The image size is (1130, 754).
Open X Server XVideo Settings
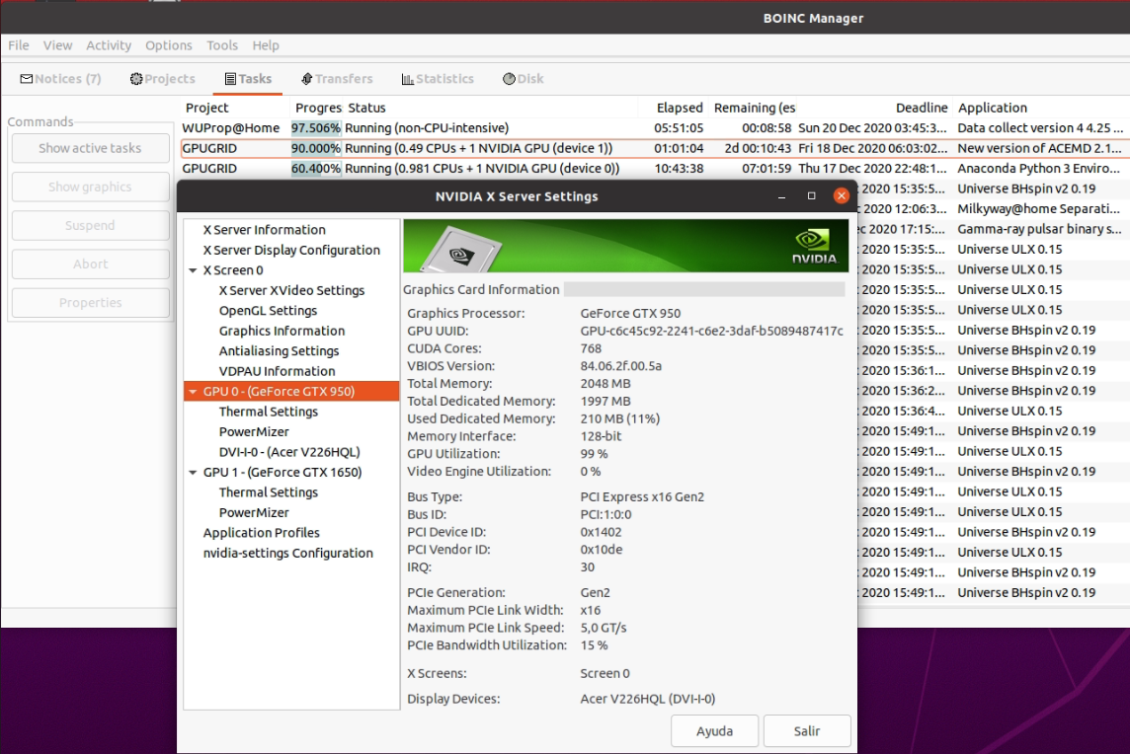[291, 290]
